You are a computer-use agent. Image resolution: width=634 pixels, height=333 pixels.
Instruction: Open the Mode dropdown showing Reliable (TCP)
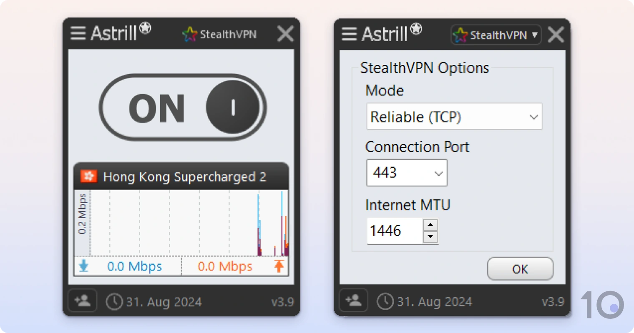tap(454, 117)
